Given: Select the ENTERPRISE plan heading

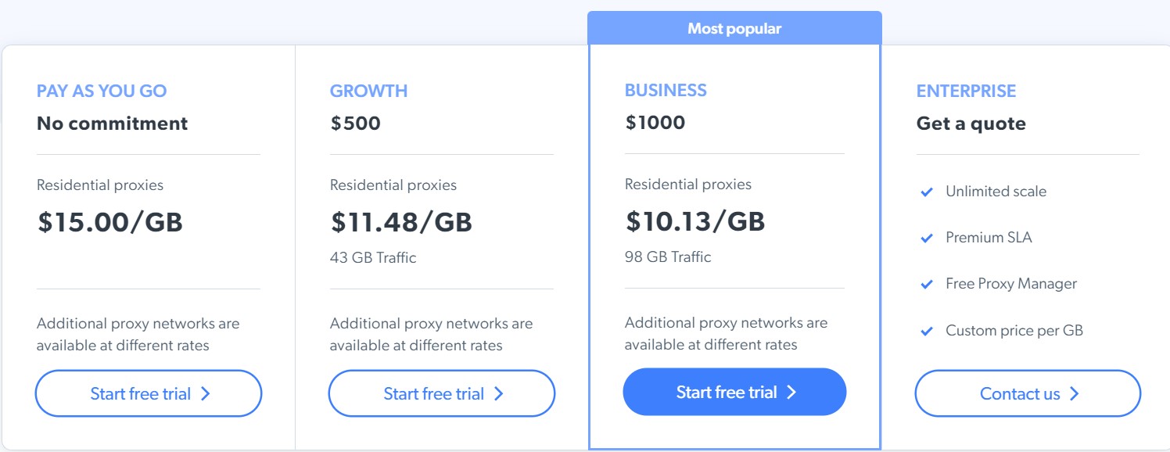Looking at the screenshot, I should pyautogui.click(x=966, y=91).
